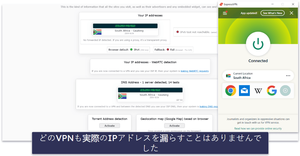Click the green IPv4 status dot
The height and width of the screenshot is (156, 300).
click(131, 50)
